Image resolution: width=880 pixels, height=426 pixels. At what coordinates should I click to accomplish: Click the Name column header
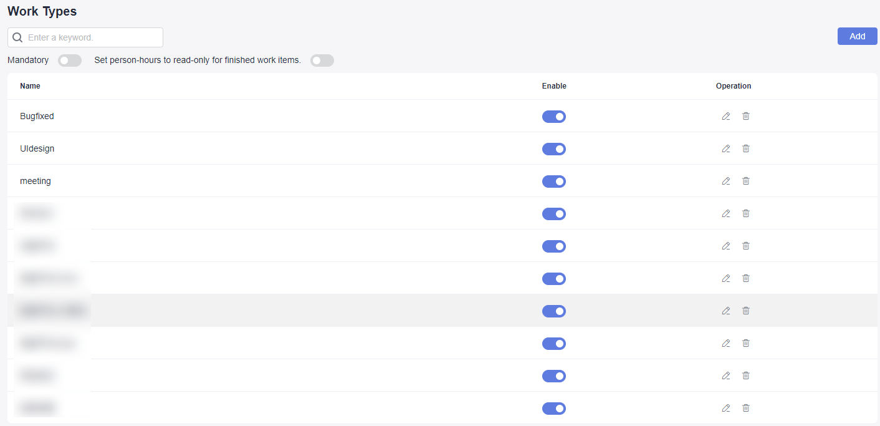point(30,86)
